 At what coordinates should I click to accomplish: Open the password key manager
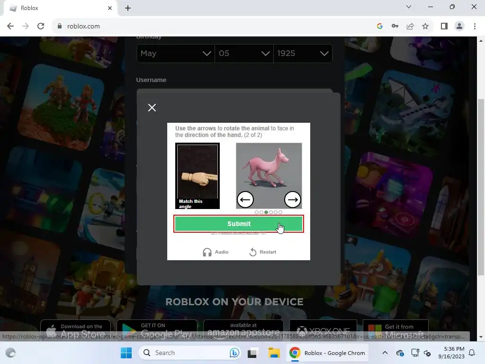pos(395,27)
